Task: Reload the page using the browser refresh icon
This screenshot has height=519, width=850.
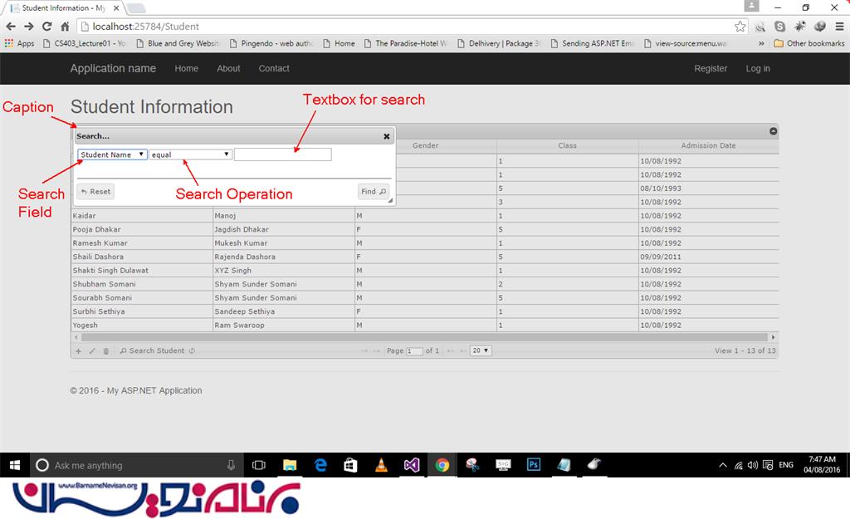Action: click(47, 27)
